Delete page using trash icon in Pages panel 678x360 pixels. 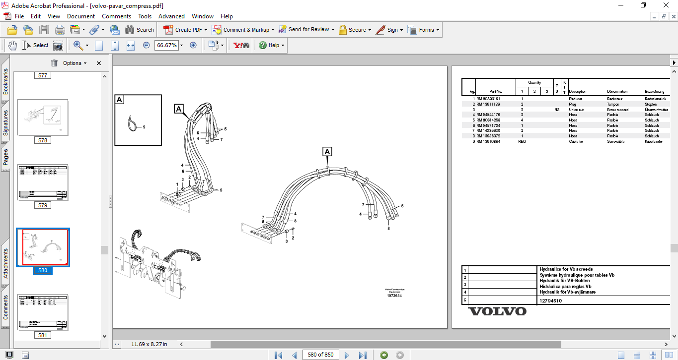point(54,63)
